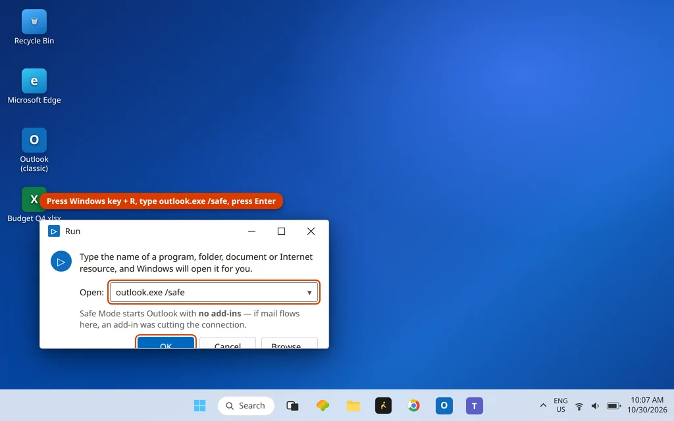Open Outlook from the taskbar
674x421 pixels.
pos(444,405)
